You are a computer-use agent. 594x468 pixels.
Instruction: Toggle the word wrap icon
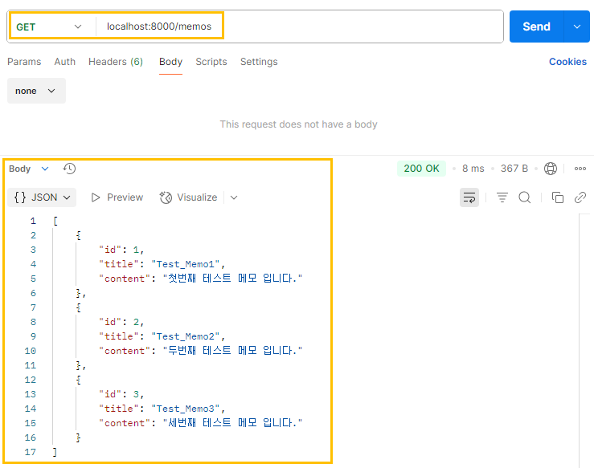coord(469,197)
